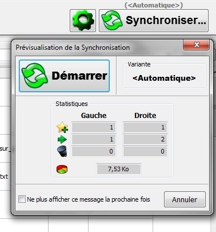Screen dimensions: 216x232
Task: Select the Droite delete count field
Action: click(145, 151)
